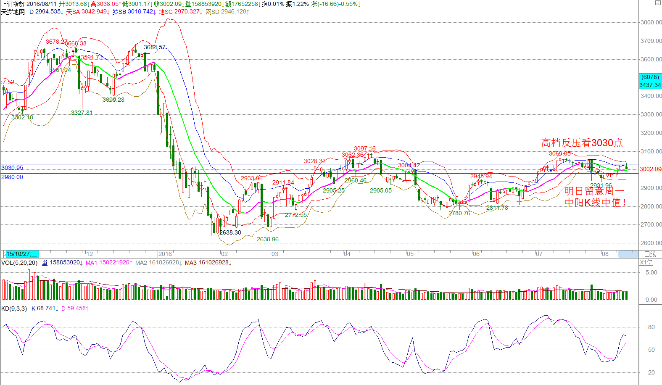
Task: Click the K 68.741 value
Action: pos(45,309)
